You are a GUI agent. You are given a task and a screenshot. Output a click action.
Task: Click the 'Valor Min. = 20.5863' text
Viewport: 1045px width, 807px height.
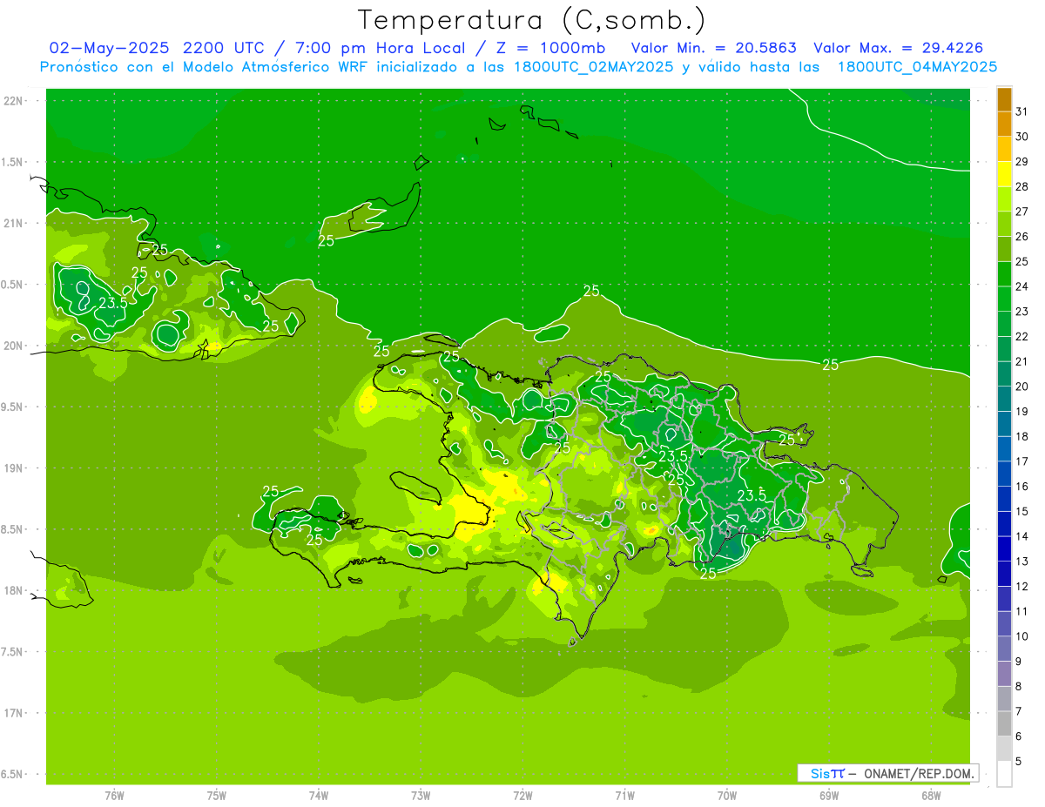click(x=714, y=47)
